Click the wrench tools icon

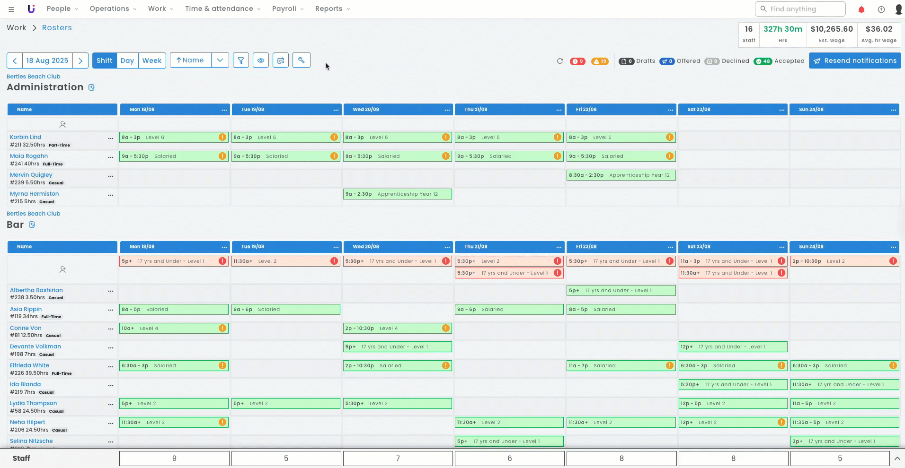[x=302, y=60]
